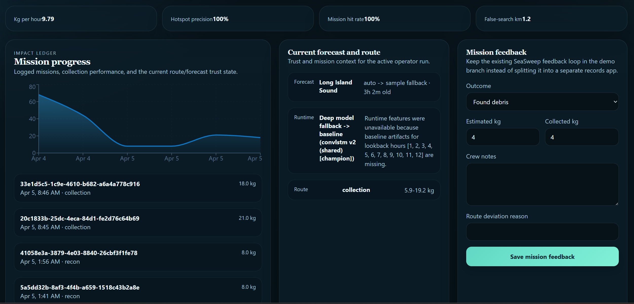Click the Forecast Long Island Sound row
634x304 pixels.
pyautogui.click(x=364, y=87)
